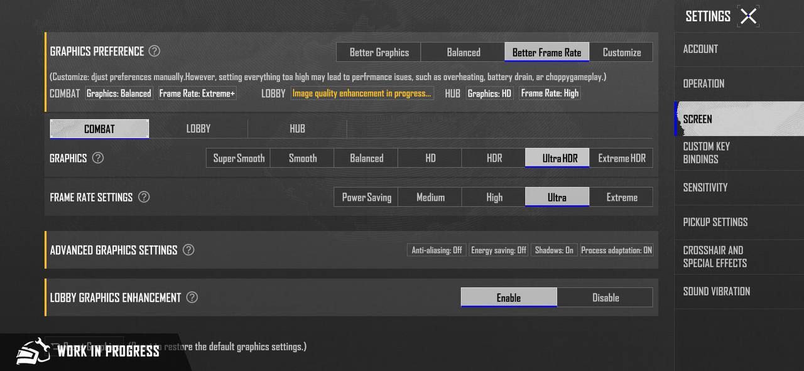804x371 pixels.
Task: Expand the Anti-aliasing: Off setting
Action: click(437, 250)
